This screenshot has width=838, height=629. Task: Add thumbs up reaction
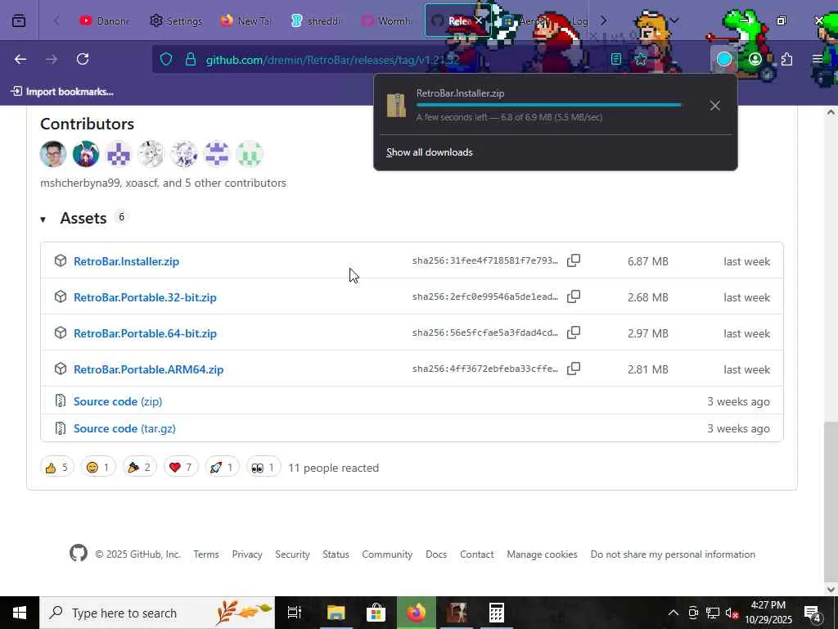(x=57, y=468)
